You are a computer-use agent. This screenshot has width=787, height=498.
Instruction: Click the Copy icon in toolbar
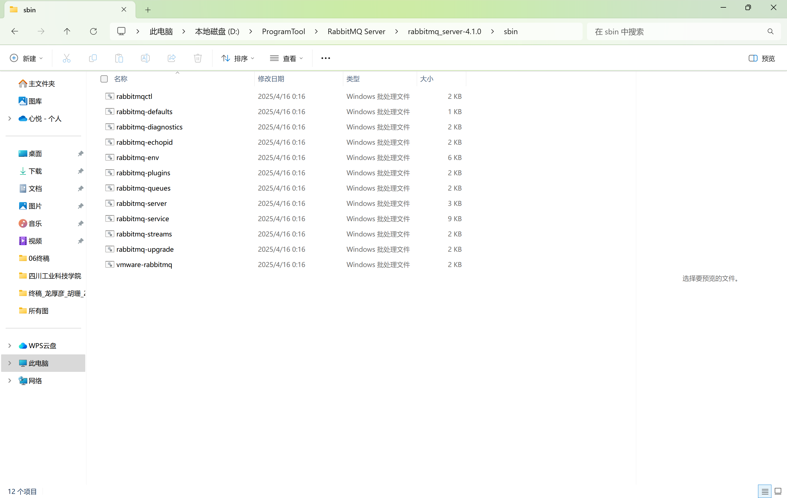93,58
